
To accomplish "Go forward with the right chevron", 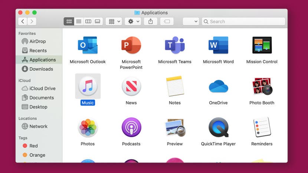I will click(32, 21).
